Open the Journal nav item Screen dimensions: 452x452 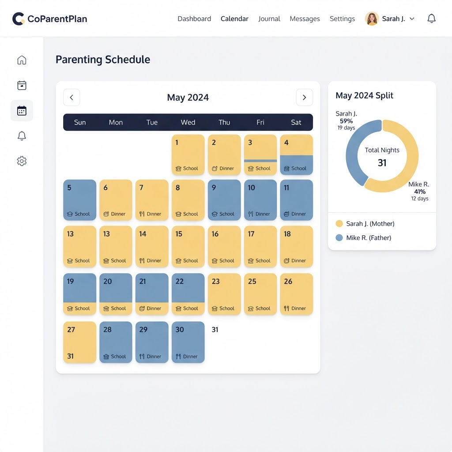coord(269,19)
